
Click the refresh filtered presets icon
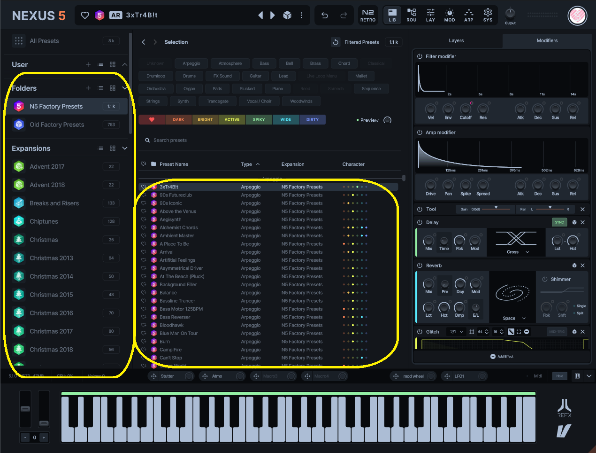click(336, 42)
